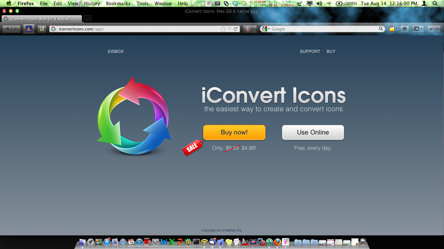444x249 pixels.
Task: Click the search magnifier in the Google search bar
Action: click(x=381, y=29)
